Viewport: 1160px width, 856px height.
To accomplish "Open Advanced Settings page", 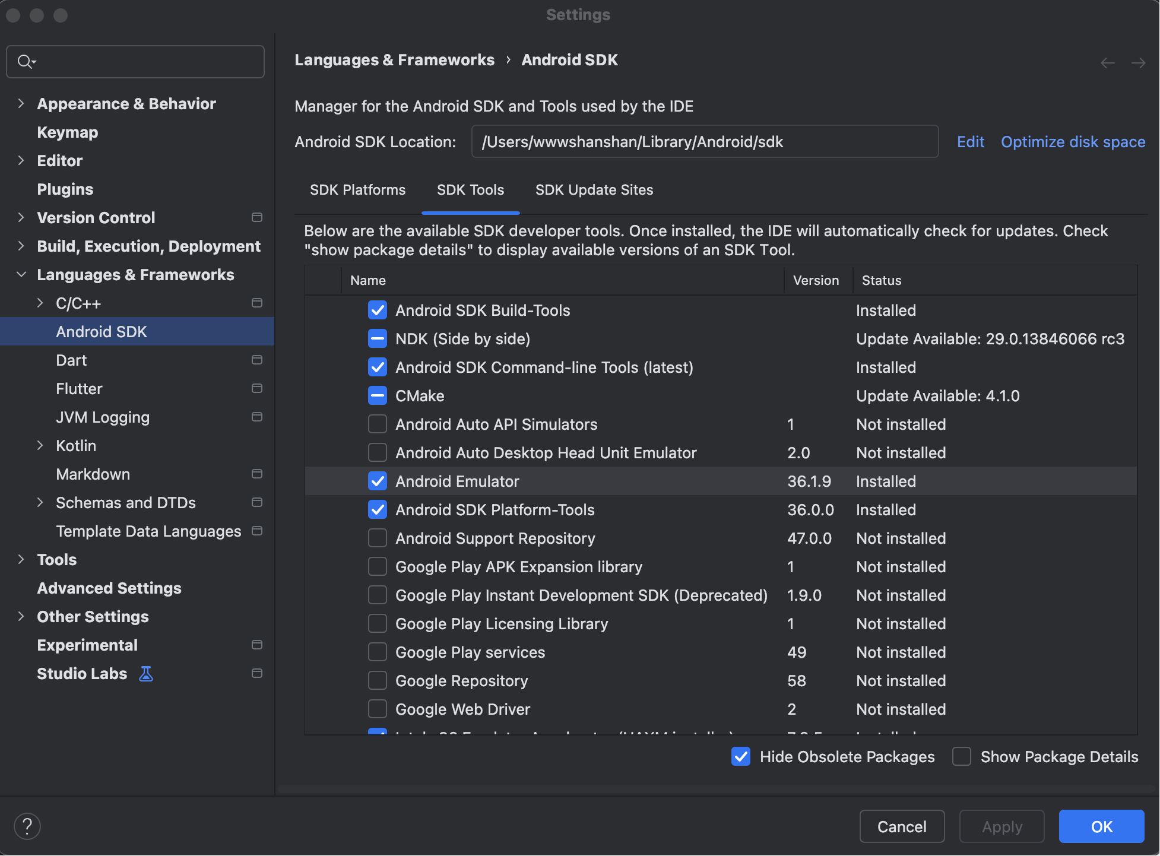I will pyautogui.click(x=109, y=588).
